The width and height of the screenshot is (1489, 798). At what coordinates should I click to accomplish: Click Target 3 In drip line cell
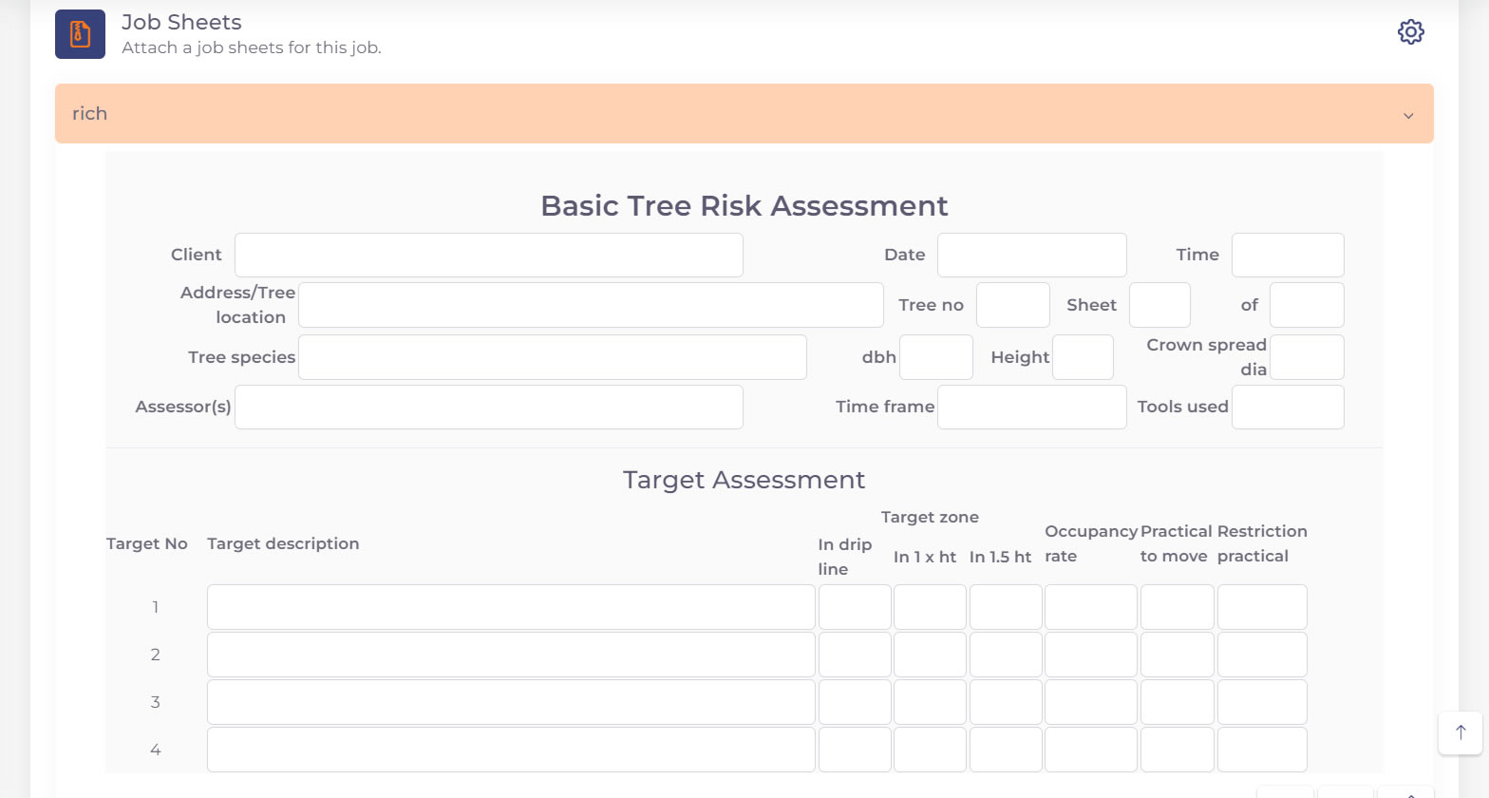pyautogui.click(x=854, y=702)
